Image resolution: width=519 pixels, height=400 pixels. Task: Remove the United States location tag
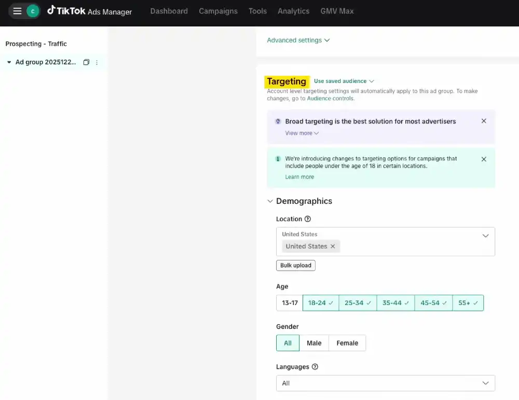333,246
